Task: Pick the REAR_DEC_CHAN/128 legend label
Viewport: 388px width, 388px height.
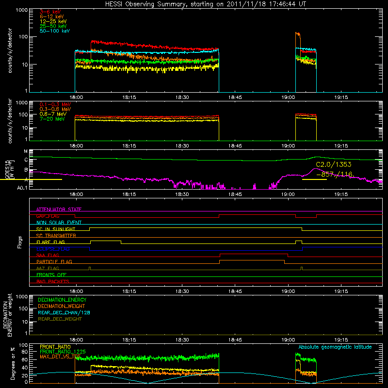Action: 64,312
